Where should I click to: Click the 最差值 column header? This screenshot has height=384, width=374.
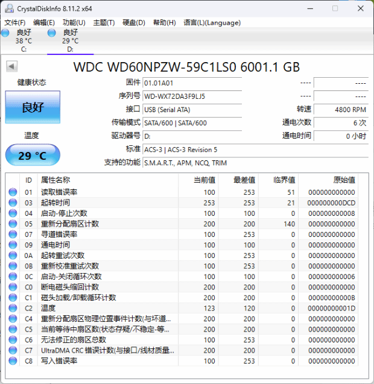(x=238, y=180)
